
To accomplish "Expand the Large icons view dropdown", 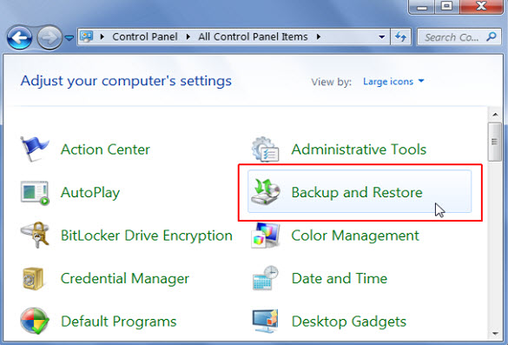I will tap(393, 81).
